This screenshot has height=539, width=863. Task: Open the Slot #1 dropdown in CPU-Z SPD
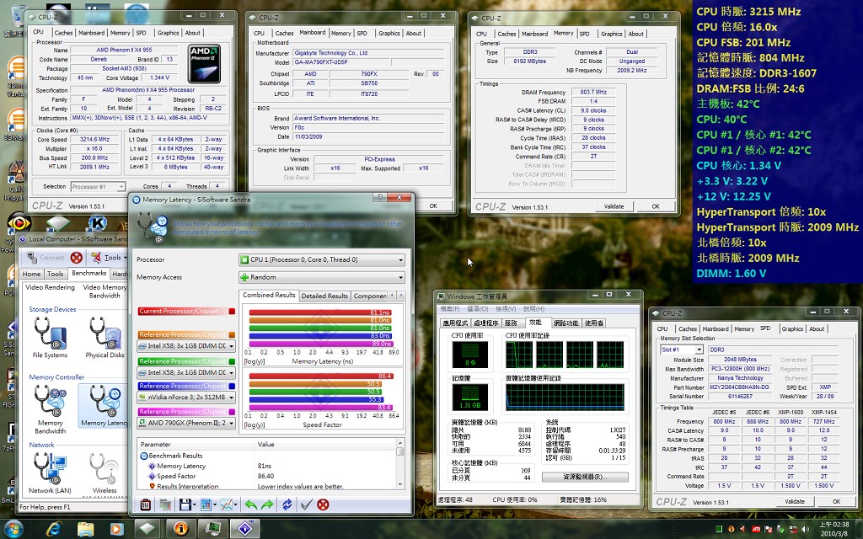(682, 350)
